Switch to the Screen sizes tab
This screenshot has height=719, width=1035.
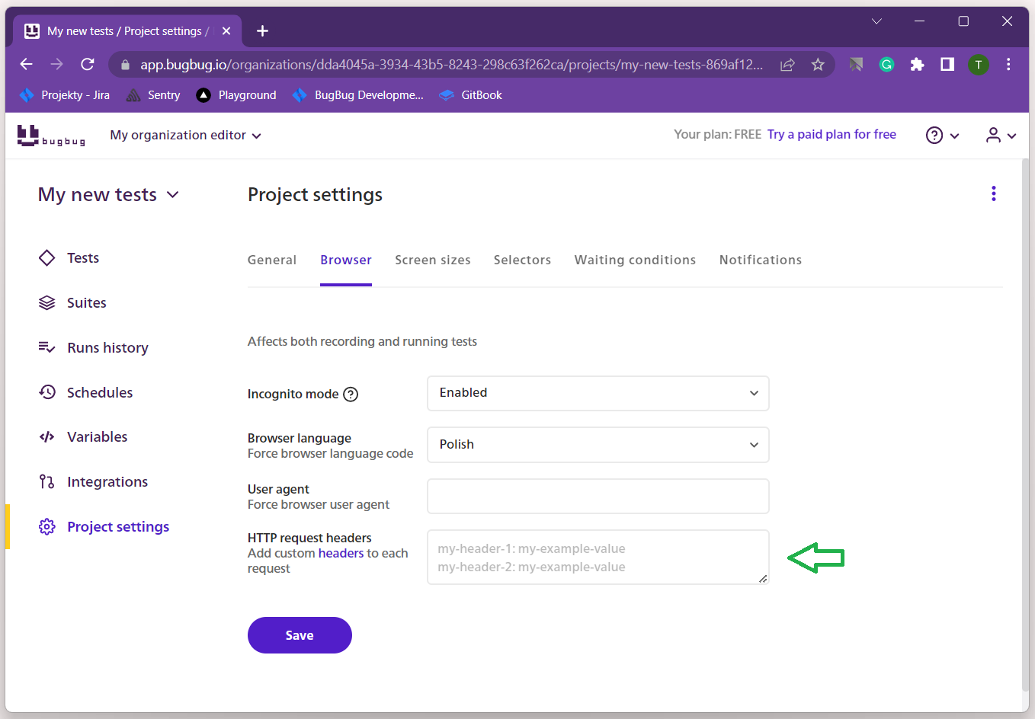[432, 260]
